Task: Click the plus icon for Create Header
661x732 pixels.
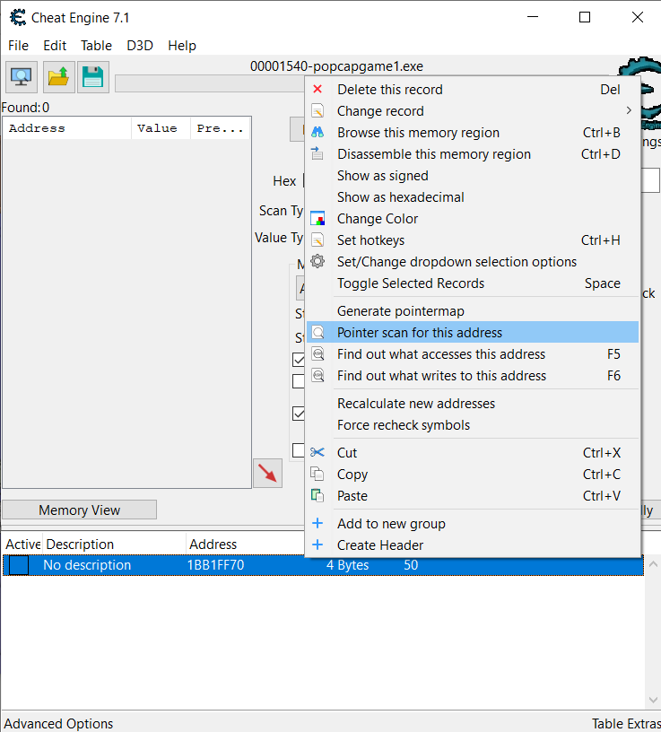Action: (317, 545)
